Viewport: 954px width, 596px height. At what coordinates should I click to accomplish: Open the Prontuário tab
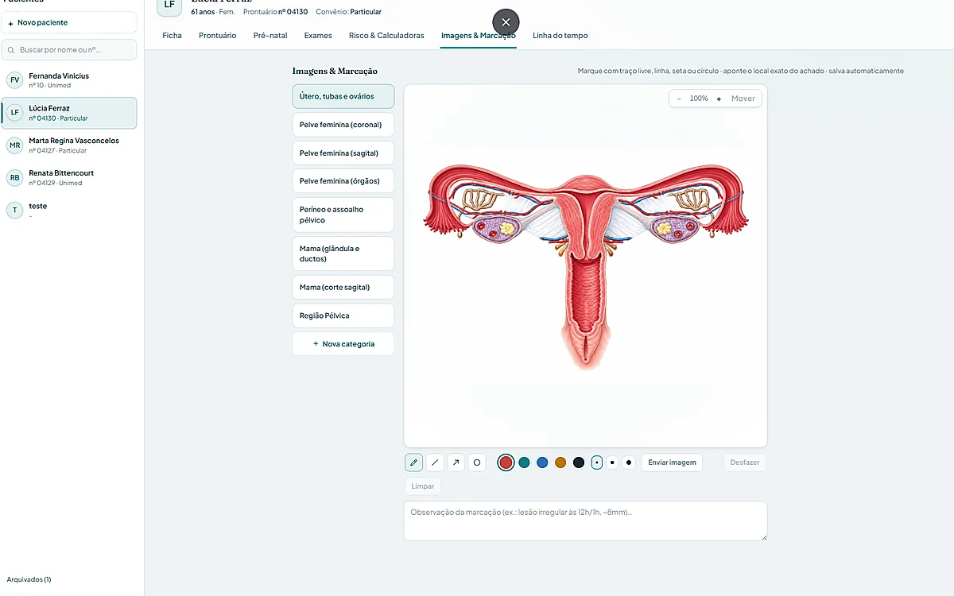(x=218, y=36)
